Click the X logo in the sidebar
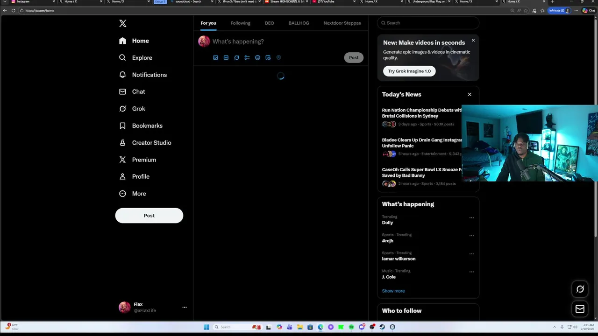Viewport: 598px width, 336px height. (x=122, y=23)
